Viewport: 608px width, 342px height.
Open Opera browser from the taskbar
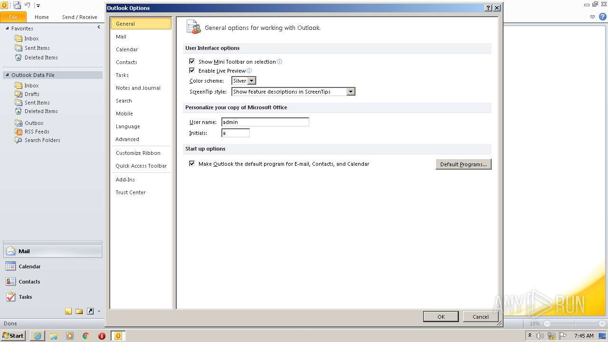[x=102, y=336]
